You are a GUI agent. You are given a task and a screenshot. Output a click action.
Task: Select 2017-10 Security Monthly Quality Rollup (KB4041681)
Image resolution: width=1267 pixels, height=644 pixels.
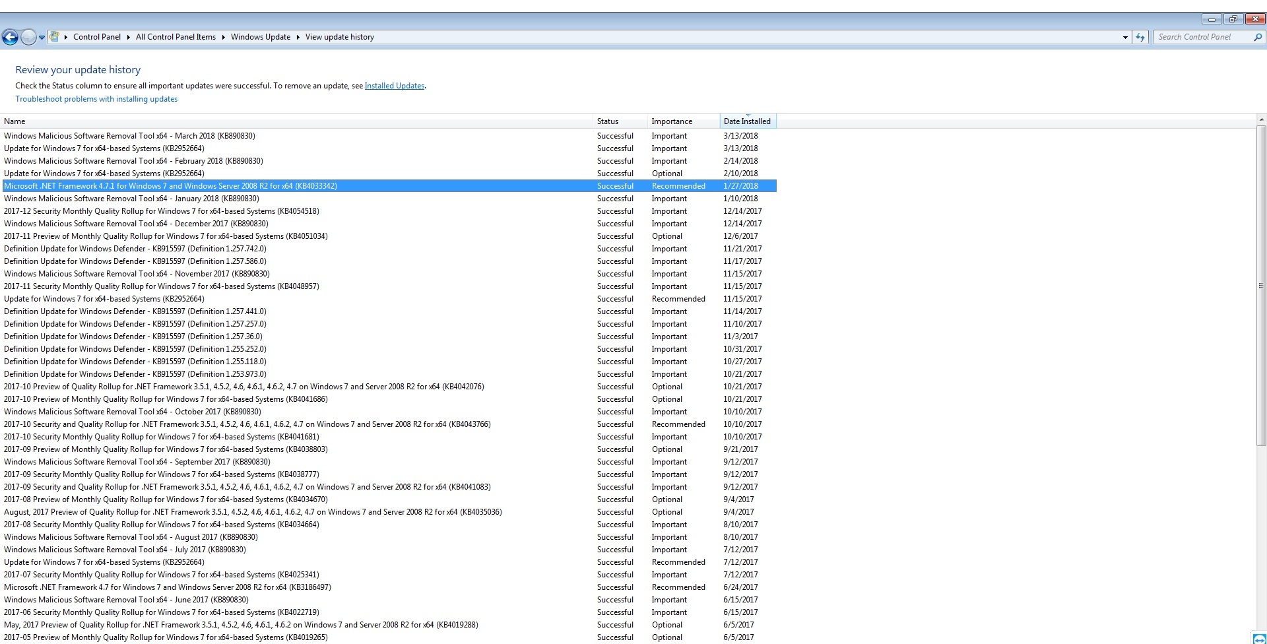[x=389, y=437]
